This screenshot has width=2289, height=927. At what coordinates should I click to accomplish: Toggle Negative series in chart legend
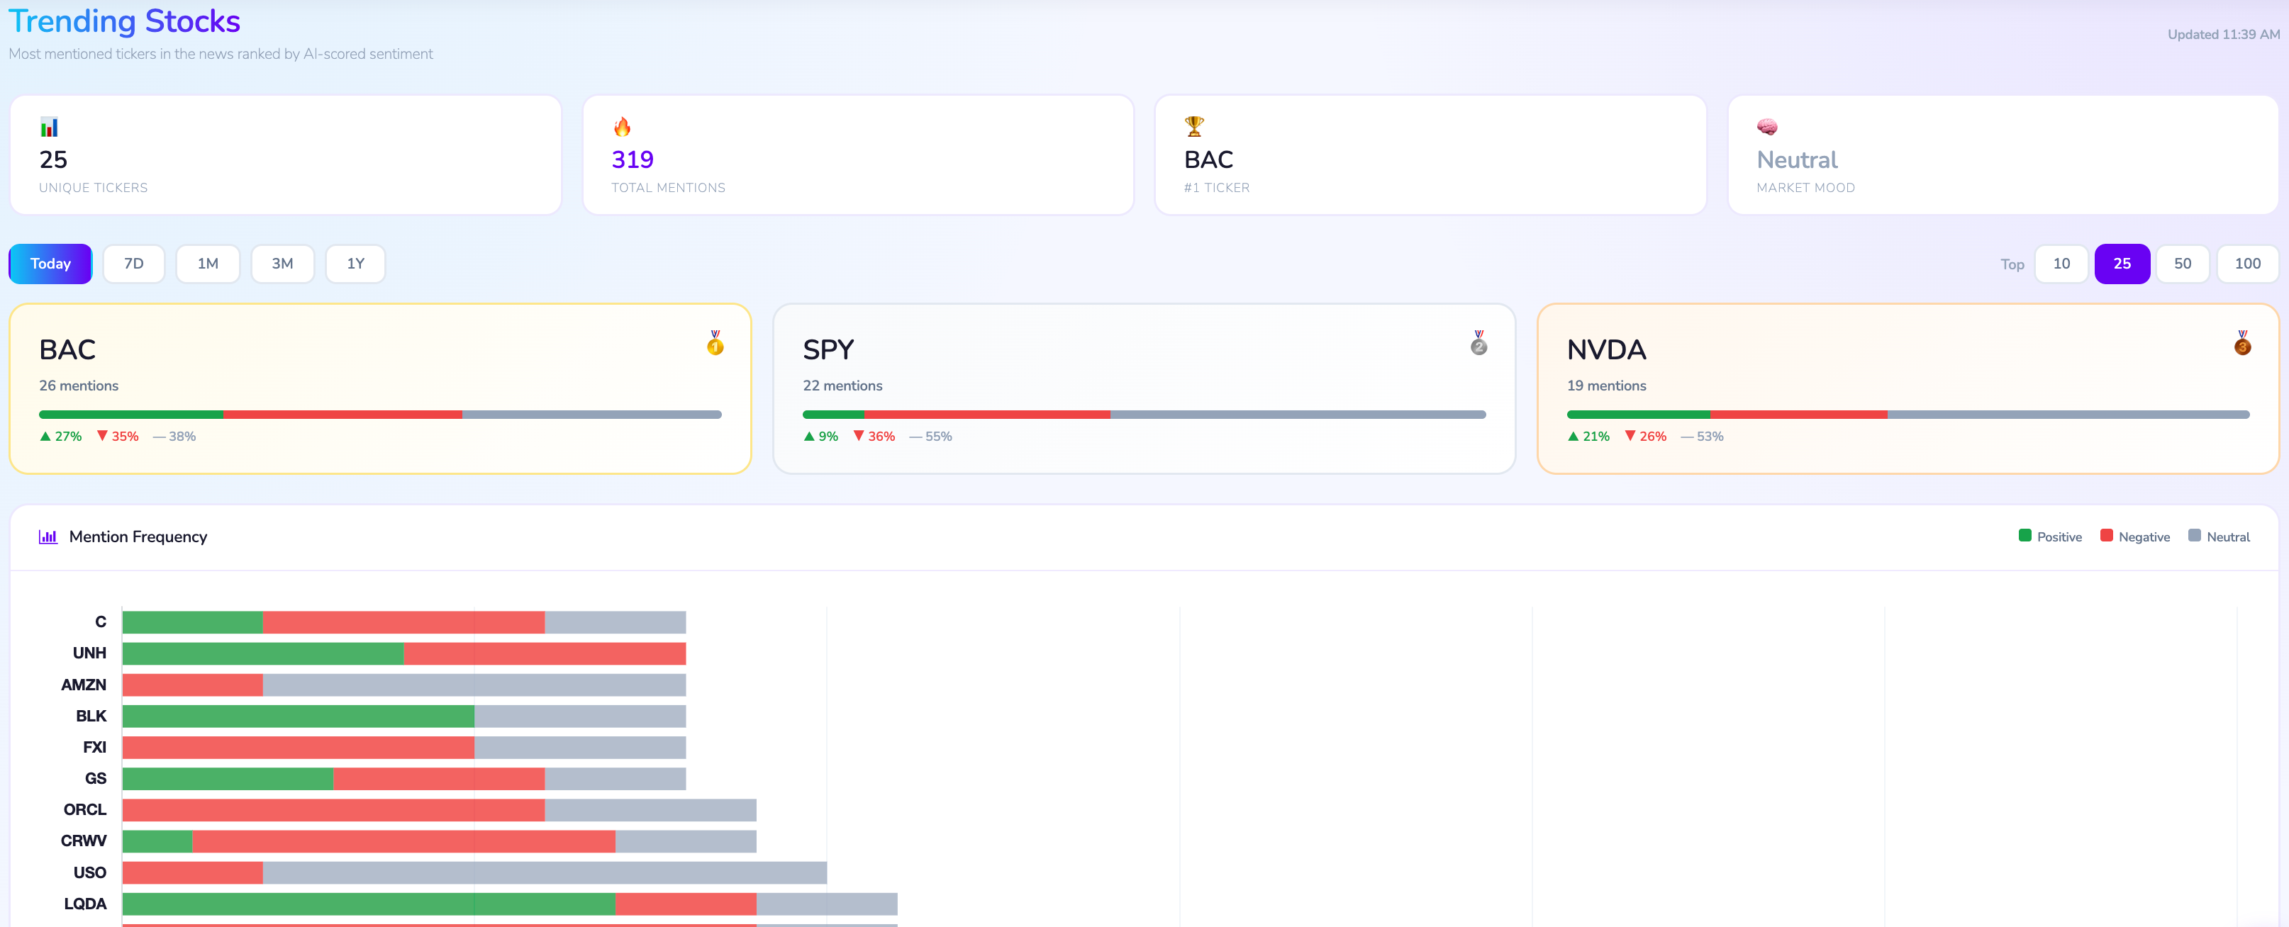(x=2134, y=536)
